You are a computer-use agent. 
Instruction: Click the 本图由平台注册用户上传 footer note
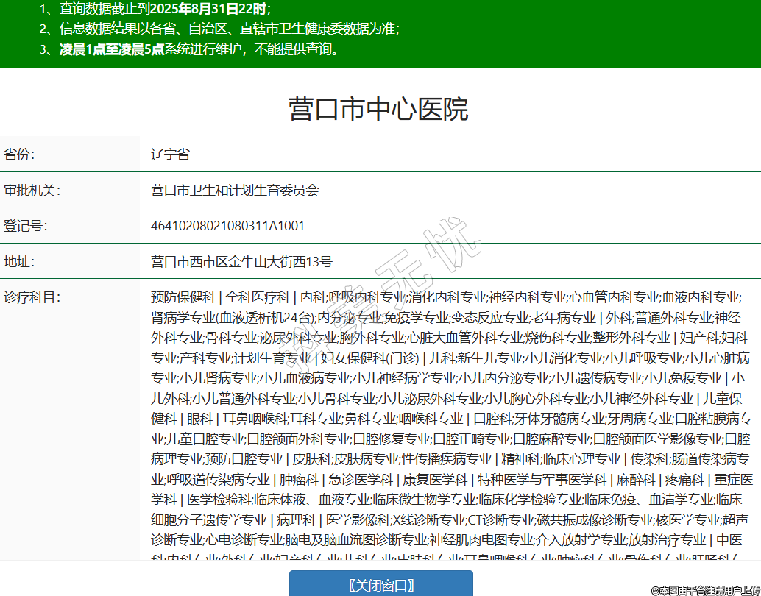[705, 590]
